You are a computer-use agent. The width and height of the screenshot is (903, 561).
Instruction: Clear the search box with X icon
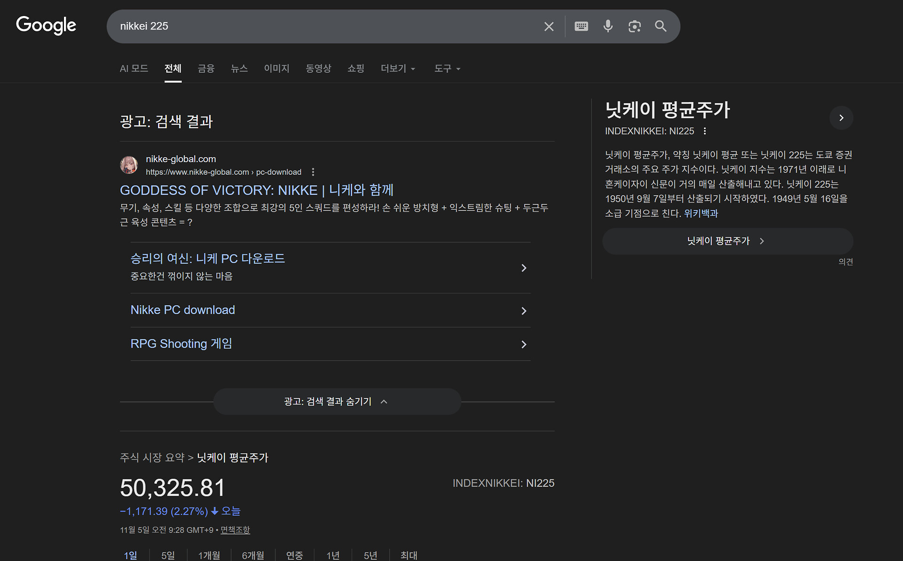548,27
